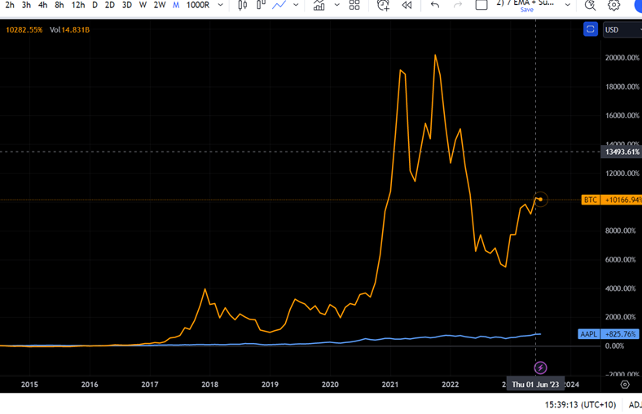Click the Thu 01 Jun '23 date label
Screen dimensions: 642x414
(x=535, y=385)
